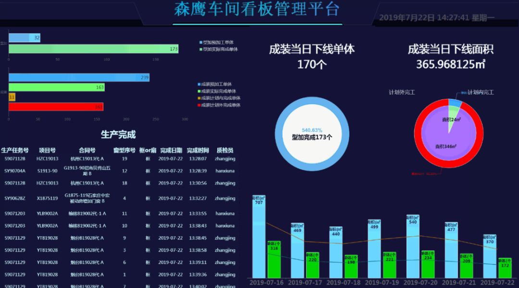Select the 计划内完工 donut chart annotation

pos(481,93)
